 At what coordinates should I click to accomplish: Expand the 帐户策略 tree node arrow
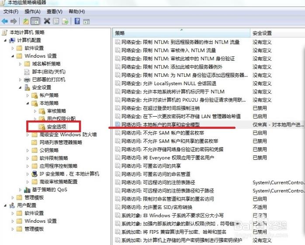click(x=27, y=95)
